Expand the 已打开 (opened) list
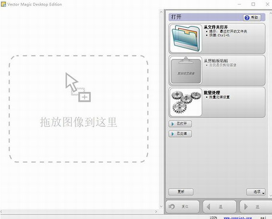 pos(180,124)
